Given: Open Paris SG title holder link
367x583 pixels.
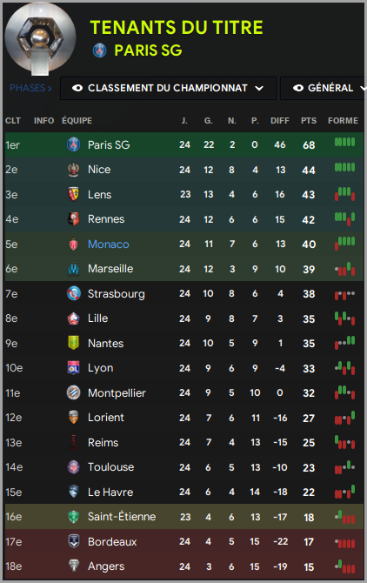Looking at the screenshot, I should point(148,50).
